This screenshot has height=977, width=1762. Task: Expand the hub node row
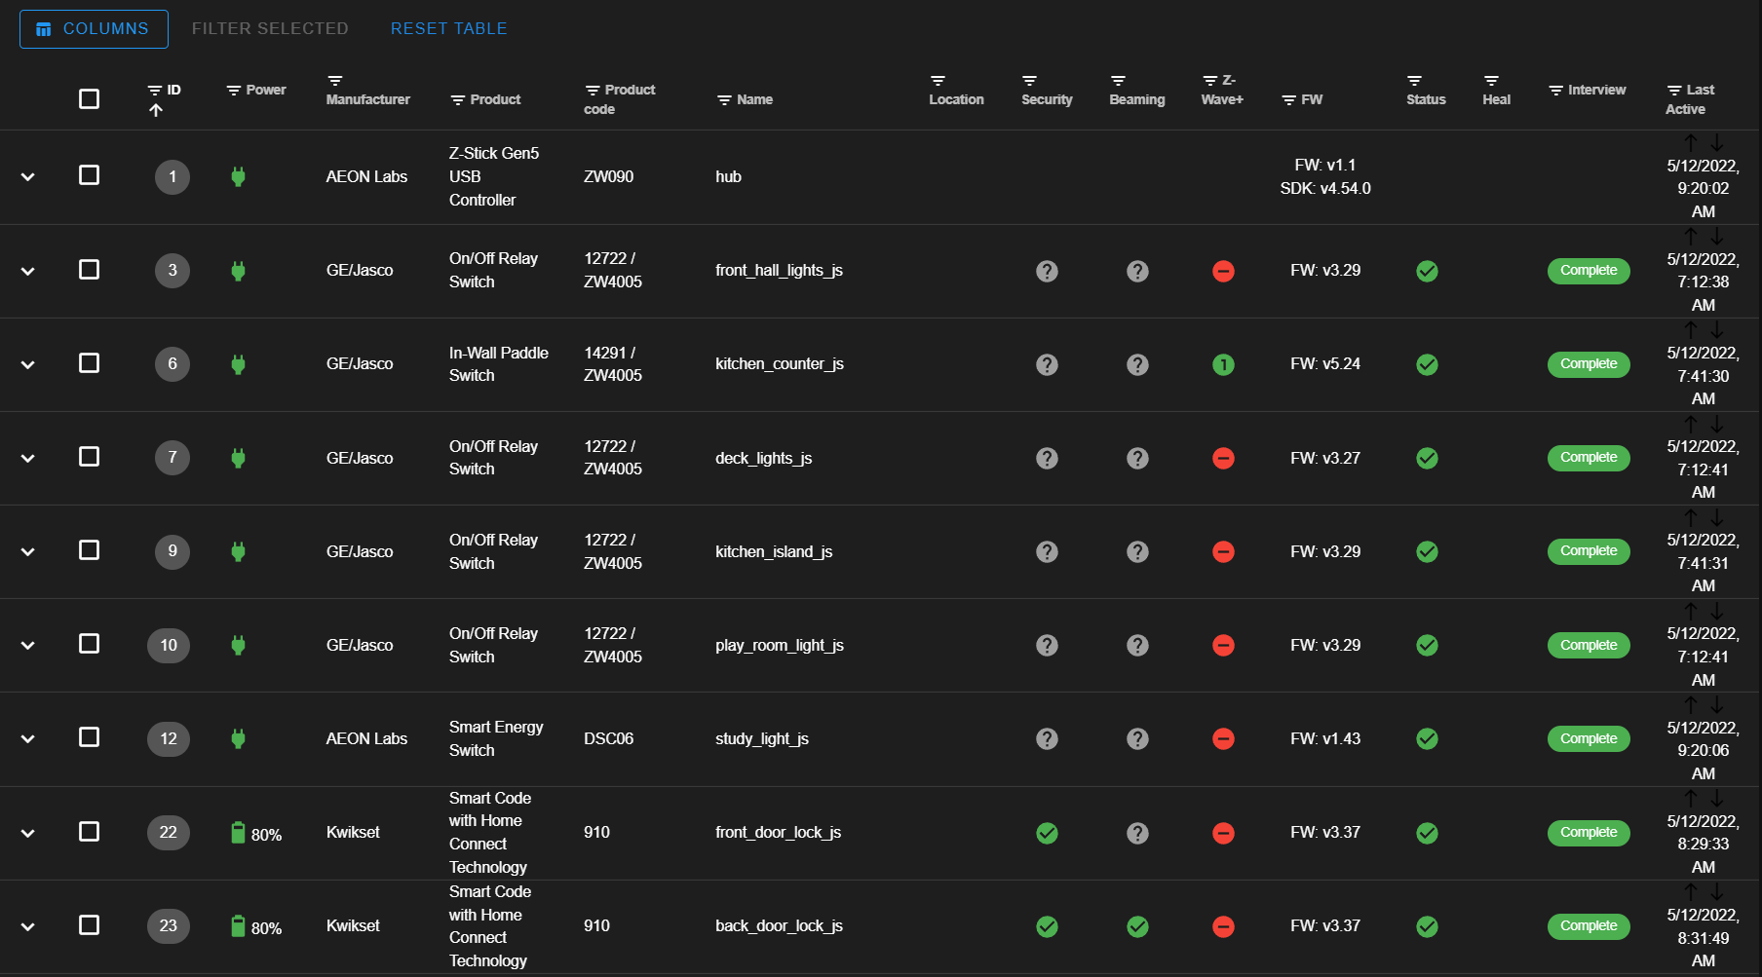point(28,177)
